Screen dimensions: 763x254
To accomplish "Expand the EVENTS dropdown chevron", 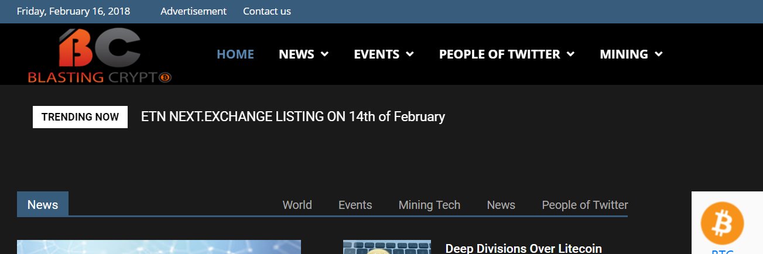I will coord(410,54).
